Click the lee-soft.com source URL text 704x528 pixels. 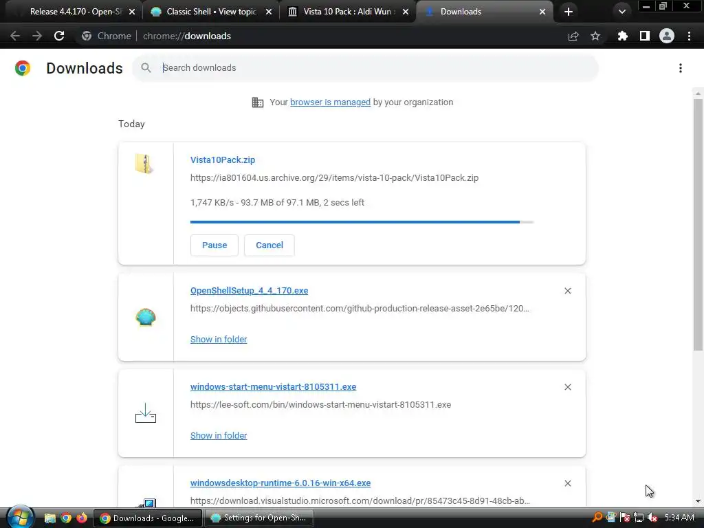(x=320, y=404)
